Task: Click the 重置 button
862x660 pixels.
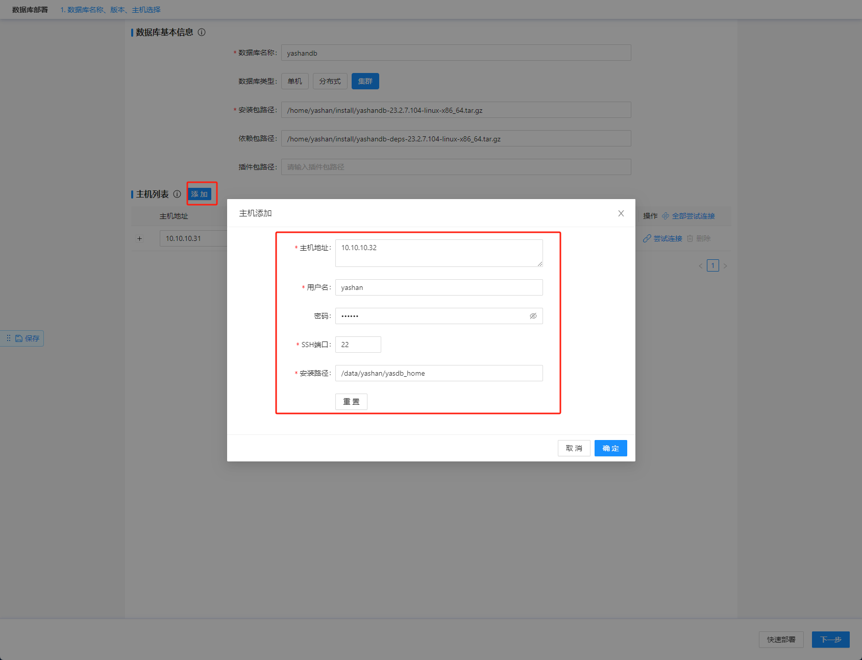Action: [x=351, y=402]
